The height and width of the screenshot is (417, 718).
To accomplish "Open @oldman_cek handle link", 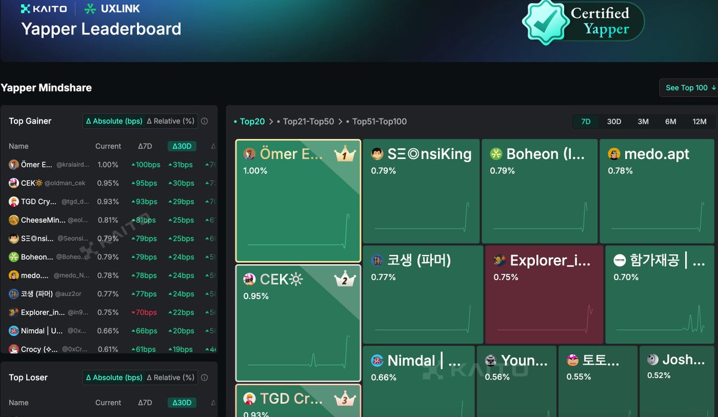I will click(x=65, y=183).
